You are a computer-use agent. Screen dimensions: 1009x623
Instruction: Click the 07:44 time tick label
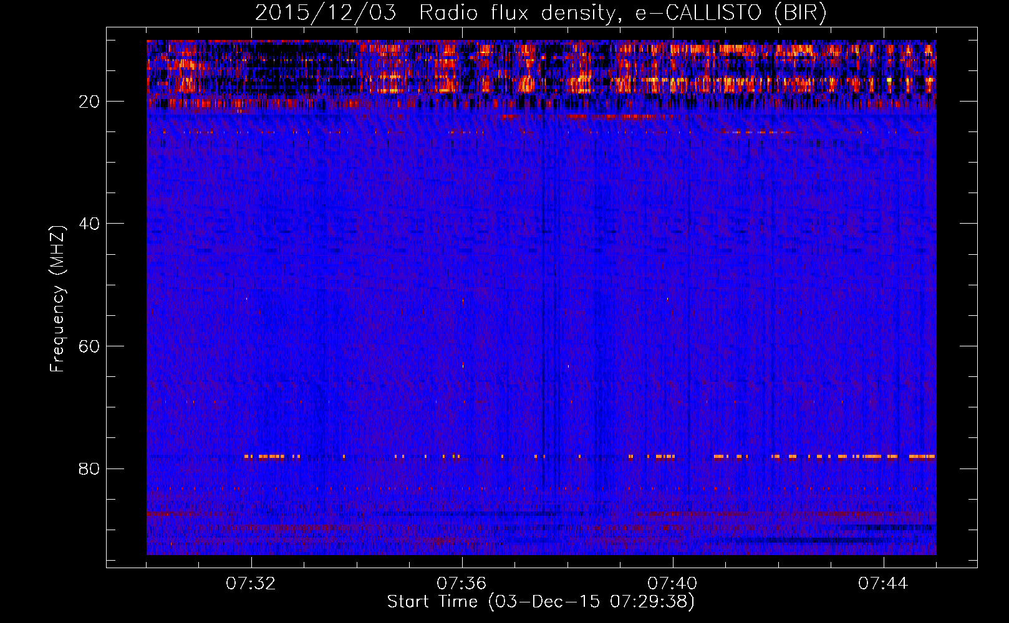[x=883, y=584]
